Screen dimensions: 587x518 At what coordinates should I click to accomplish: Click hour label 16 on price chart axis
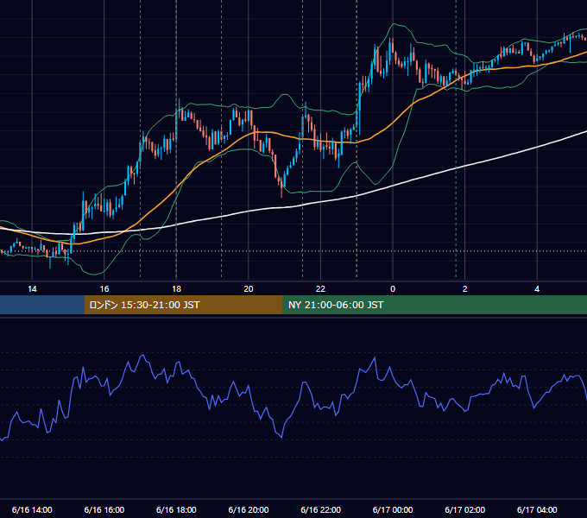coord(104,288)
